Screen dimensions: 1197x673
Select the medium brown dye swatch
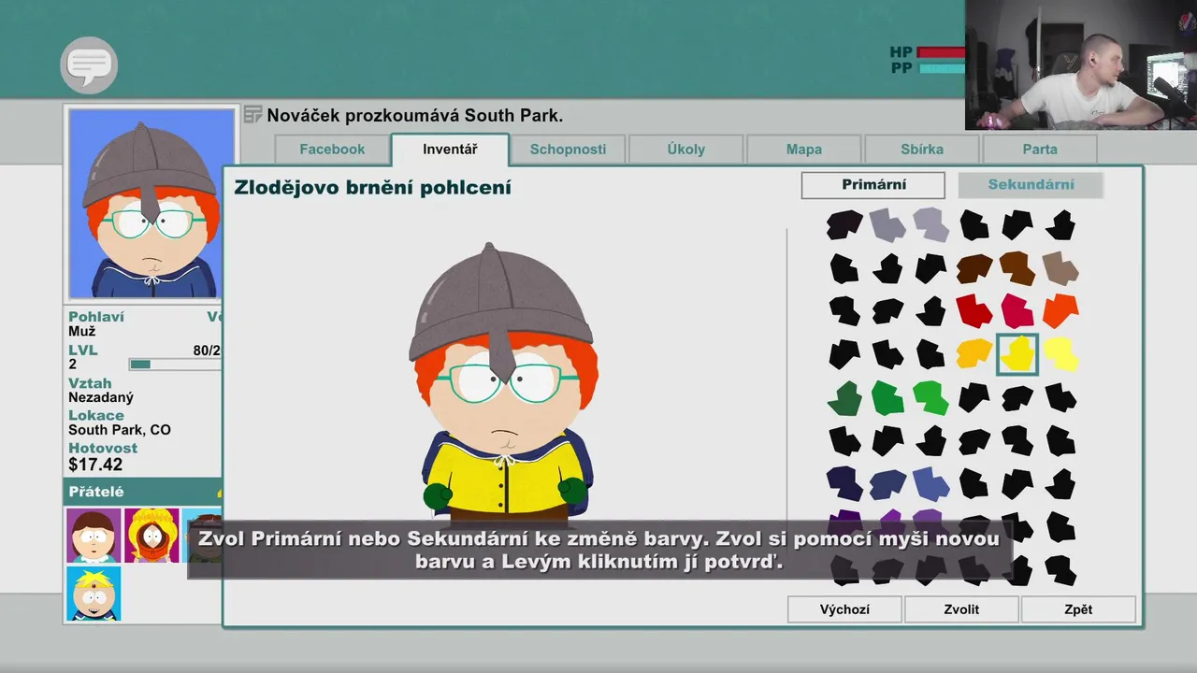1017,269
